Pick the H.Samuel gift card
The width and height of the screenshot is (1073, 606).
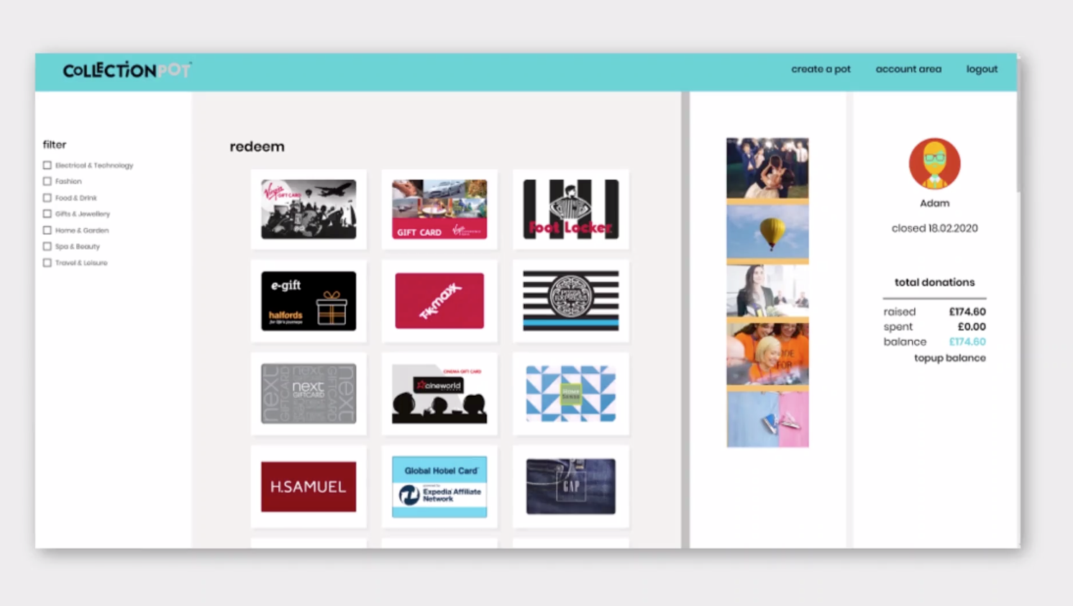[x=308, y=487]
